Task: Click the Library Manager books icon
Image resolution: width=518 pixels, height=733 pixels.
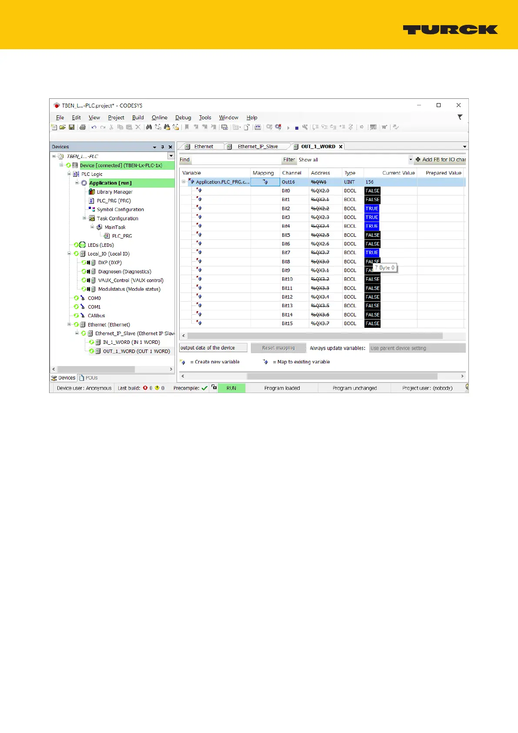Action: [x=92, y=192]
